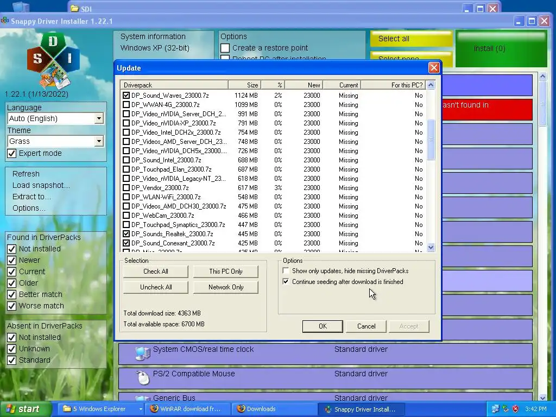Open WinRAR download Firefox taskbar item
This screenshot has height=417, width=556.
click(x=188, y=409)
